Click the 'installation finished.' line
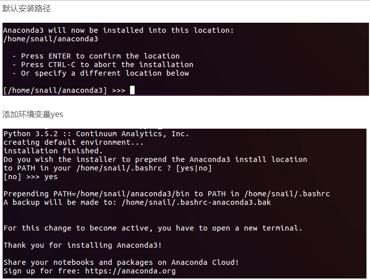The image size is (370, 280). click(53, 151)
